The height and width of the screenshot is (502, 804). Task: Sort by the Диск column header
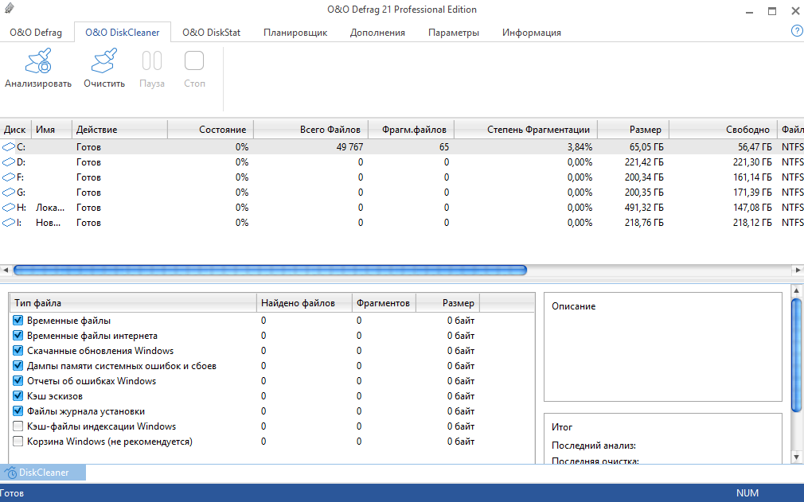(x=16, y=130)
